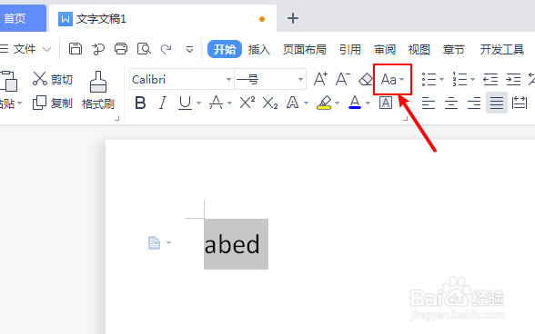Expand the arrow next to 文件
The image size is (535, 334).
tap(47, 49)
